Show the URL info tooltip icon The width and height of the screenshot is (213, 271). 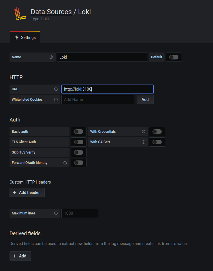pyautogui.click(x=56, y=89)
